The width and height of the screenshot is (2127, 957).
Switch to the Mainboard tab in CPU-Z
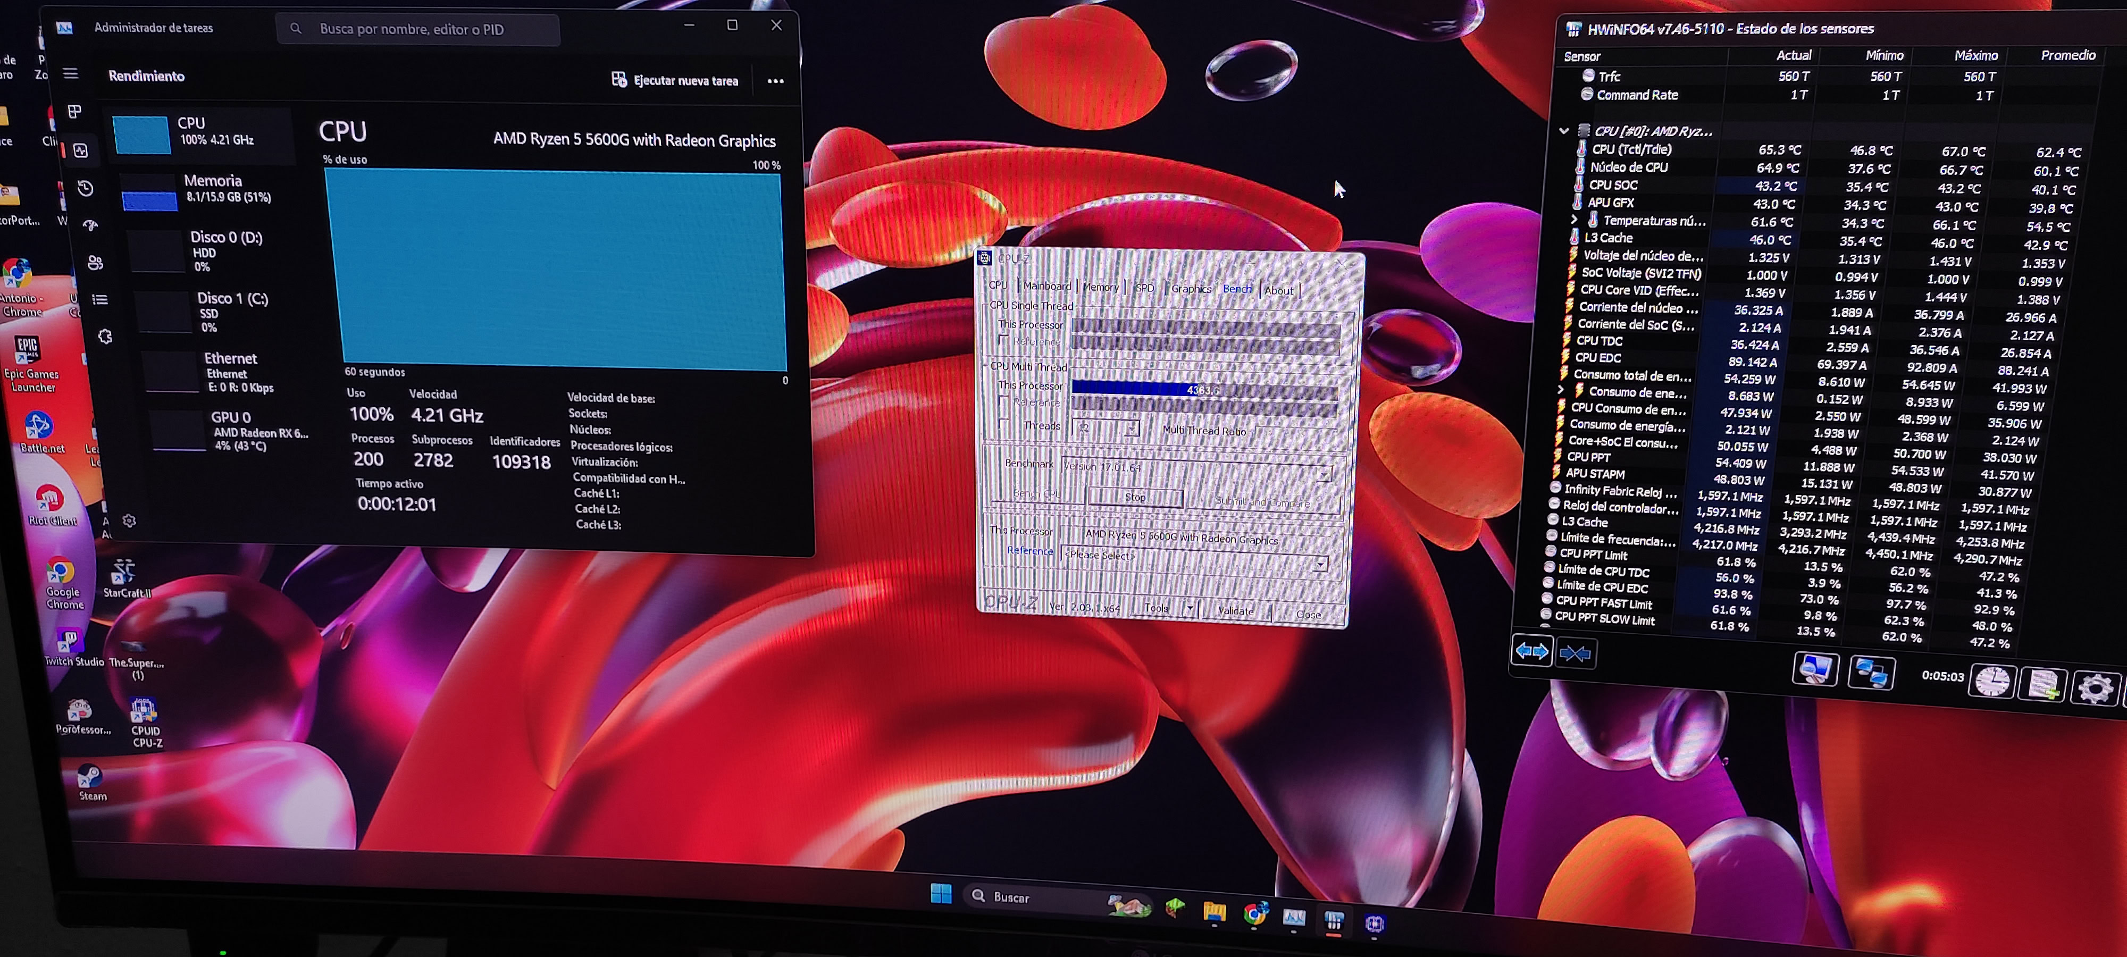(x=1047, y=286)
